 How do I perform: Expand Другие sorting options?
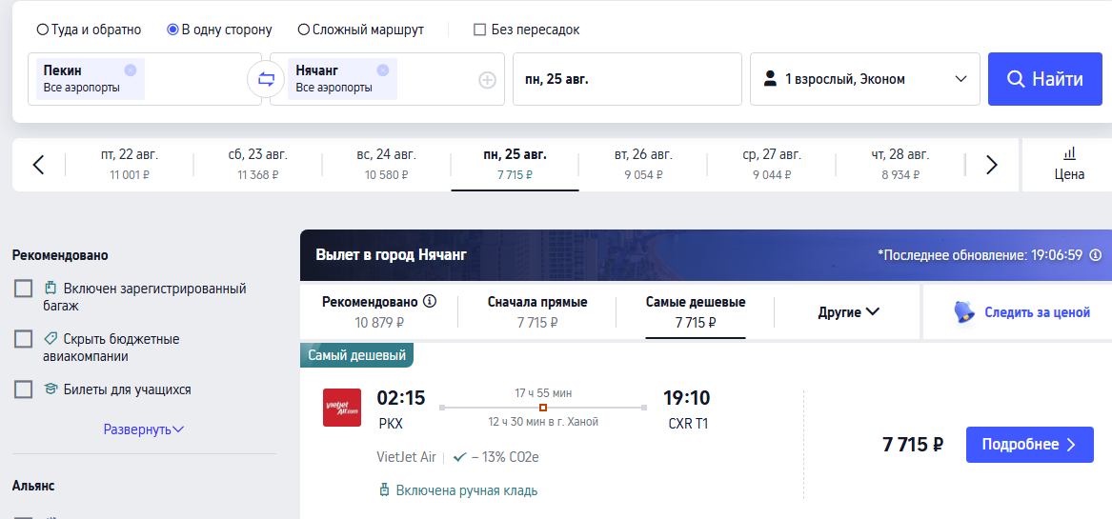(849, 312)
